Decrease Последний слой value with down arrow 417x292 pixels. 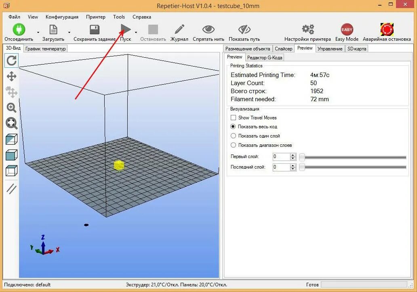(x=293, y=169)
